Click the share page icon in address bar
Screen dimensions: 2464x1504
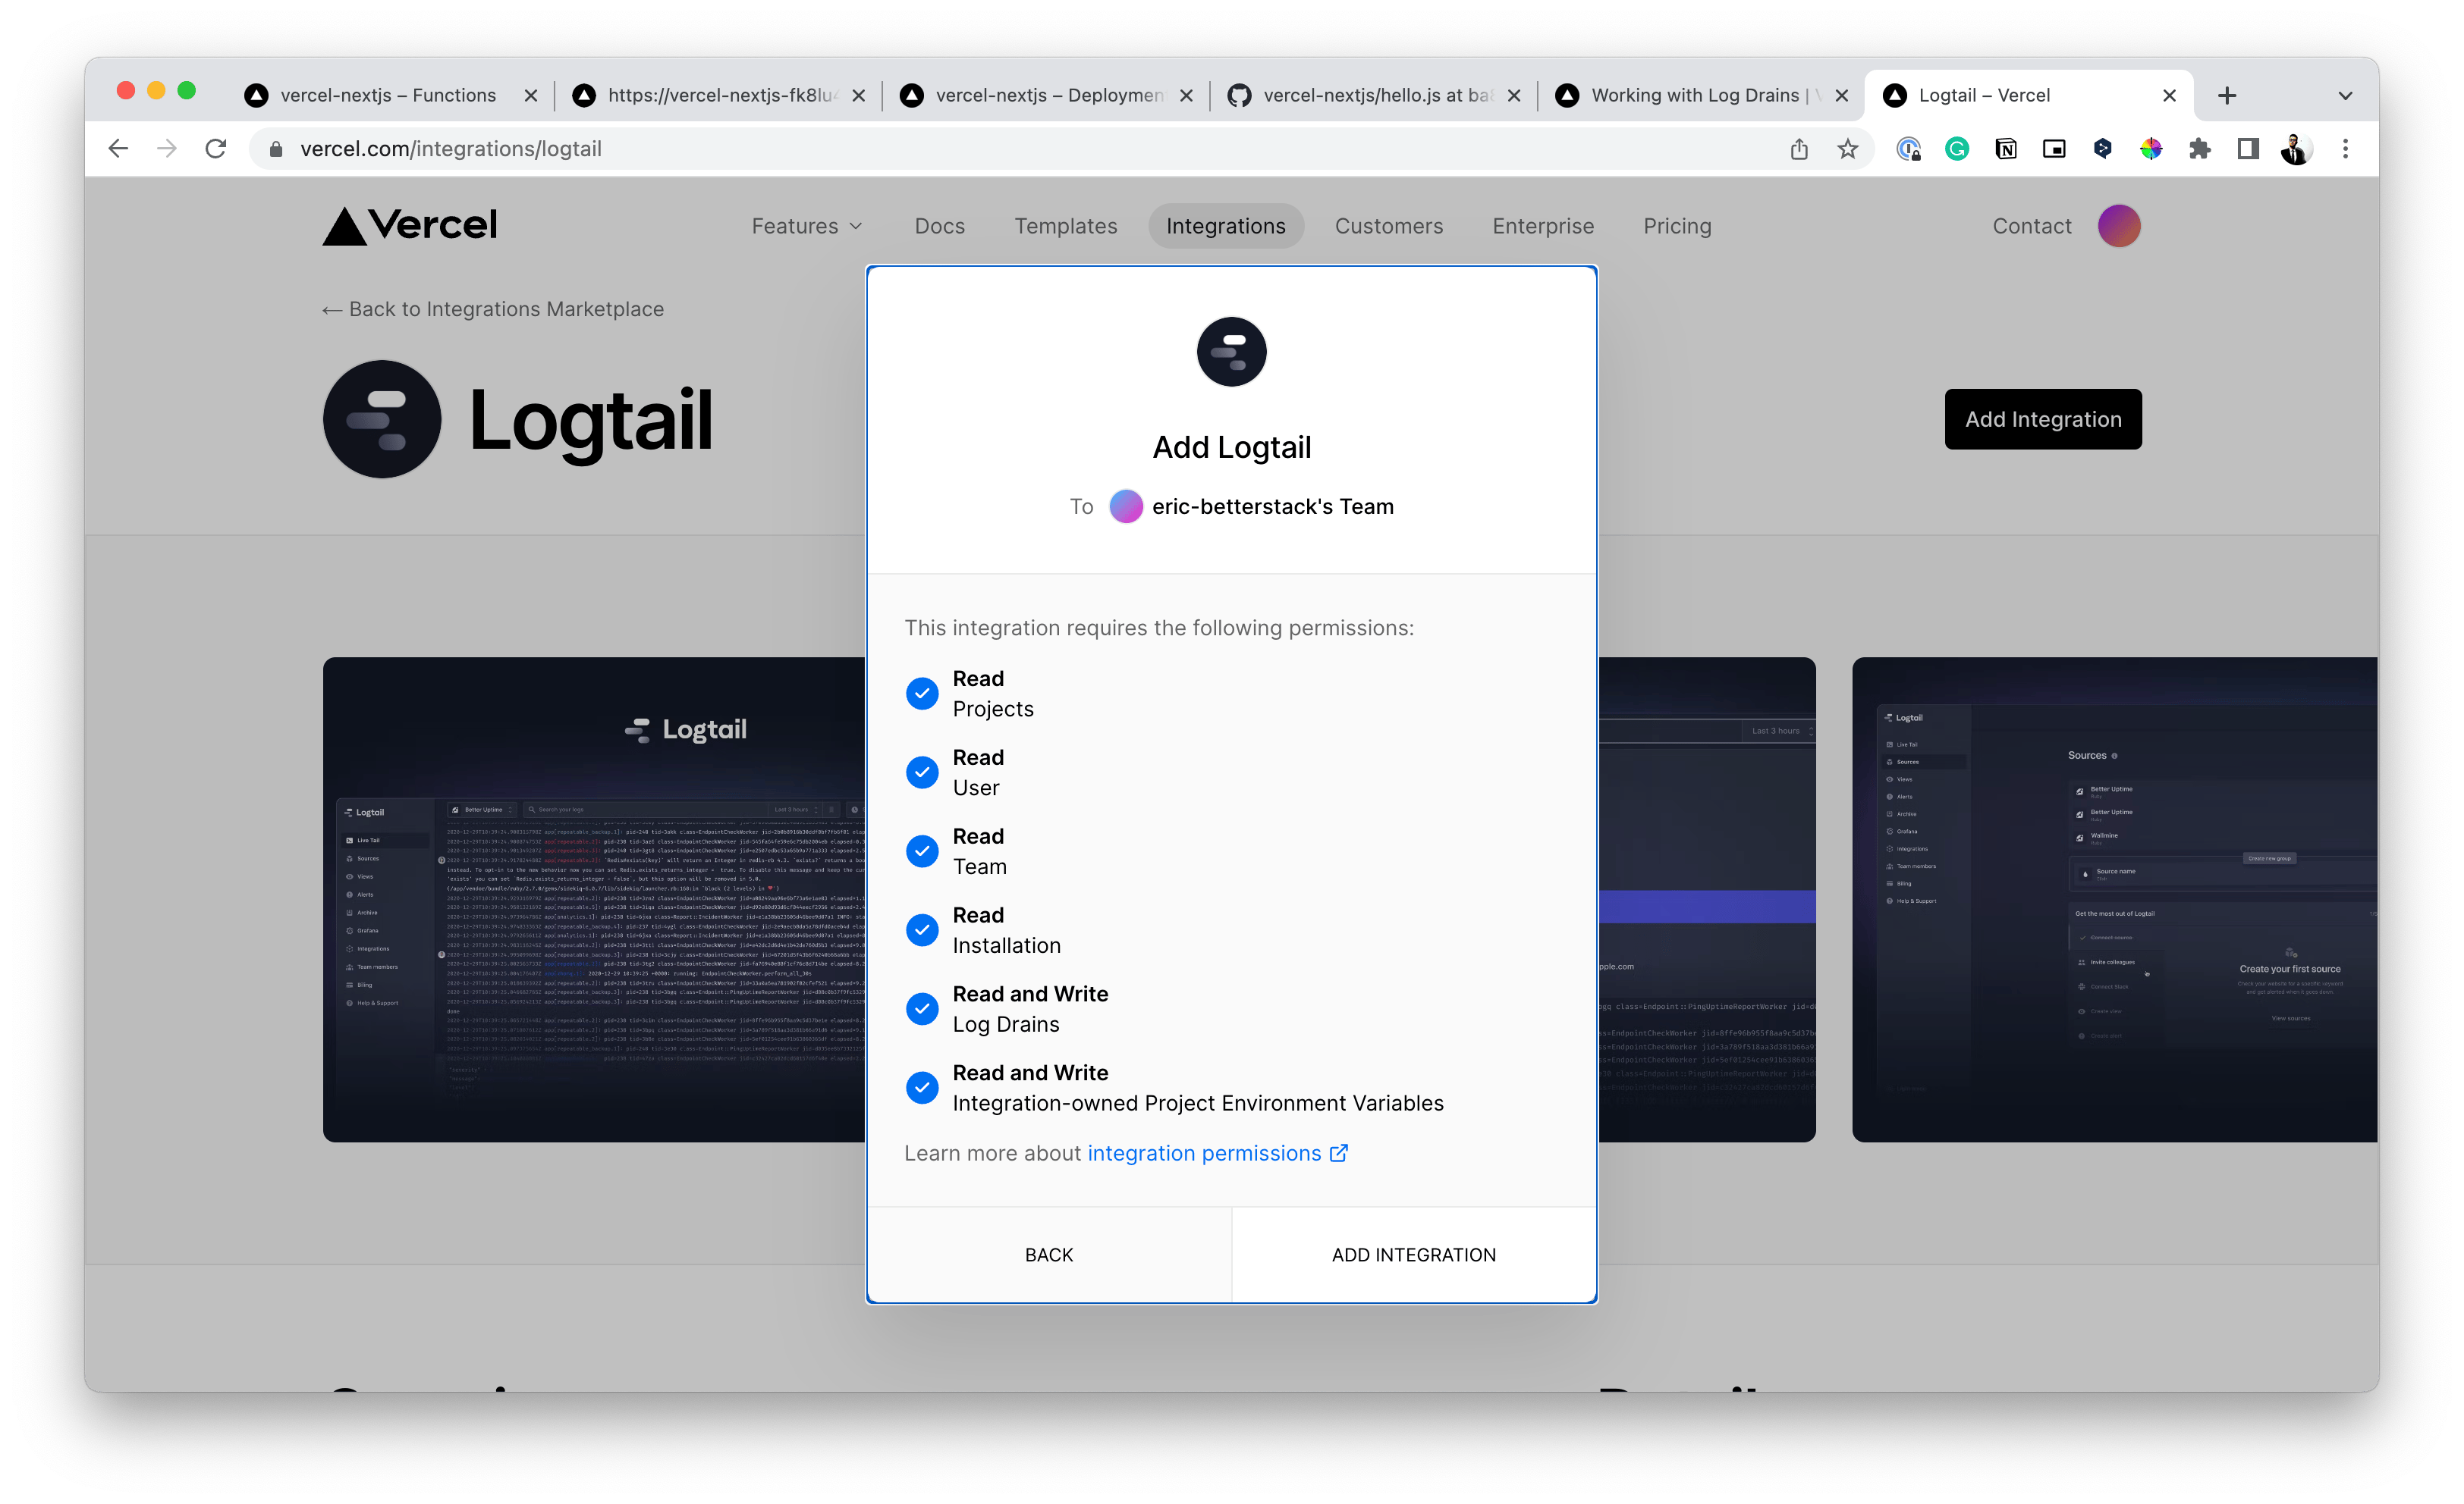1799,149
